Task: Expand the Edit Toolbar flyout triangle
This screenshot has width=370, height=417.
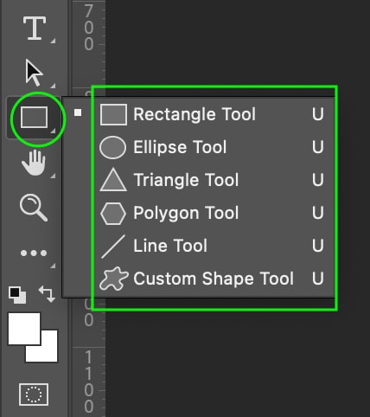Action: click(53, 266)
